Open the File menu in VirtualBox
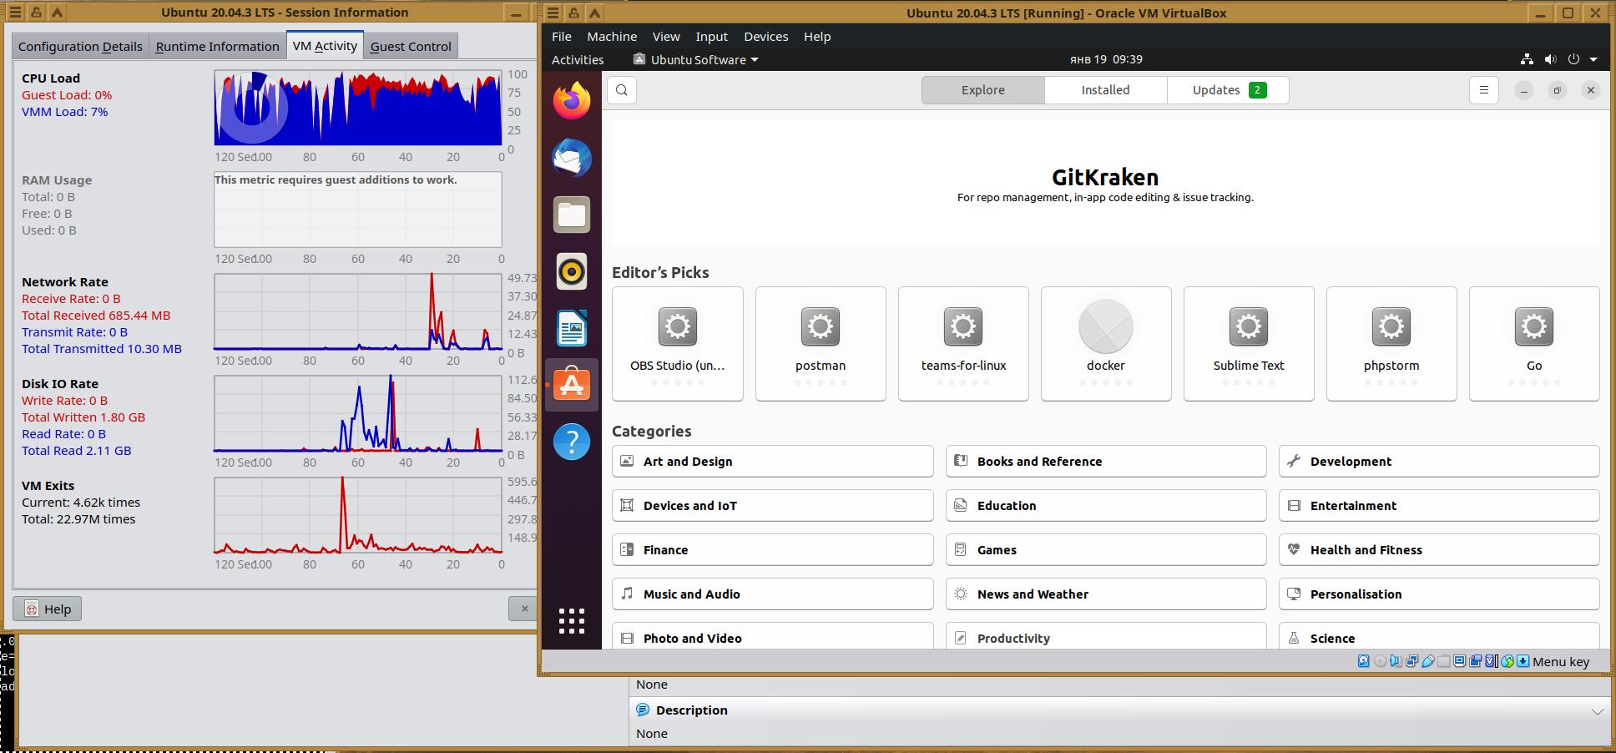Image resolution: width=1616 pixels, height=753 pixels. 562,37
